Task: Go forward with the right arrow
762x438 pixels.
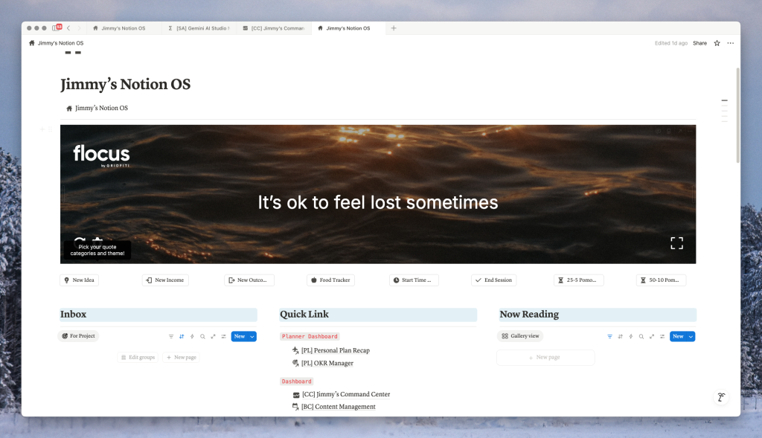Action: pos(79,28)
